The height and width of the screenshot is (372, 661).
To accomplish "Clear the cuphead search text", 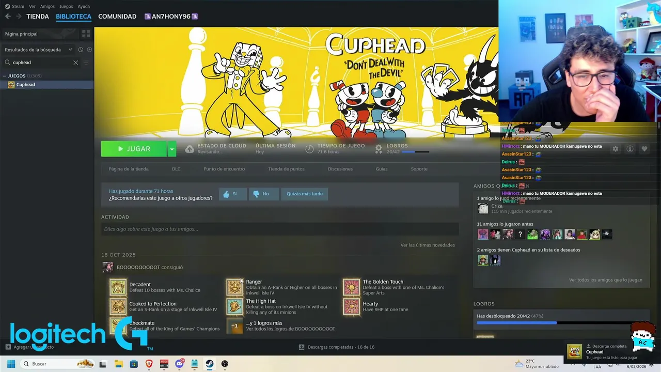I will click(x=75, y=63).
